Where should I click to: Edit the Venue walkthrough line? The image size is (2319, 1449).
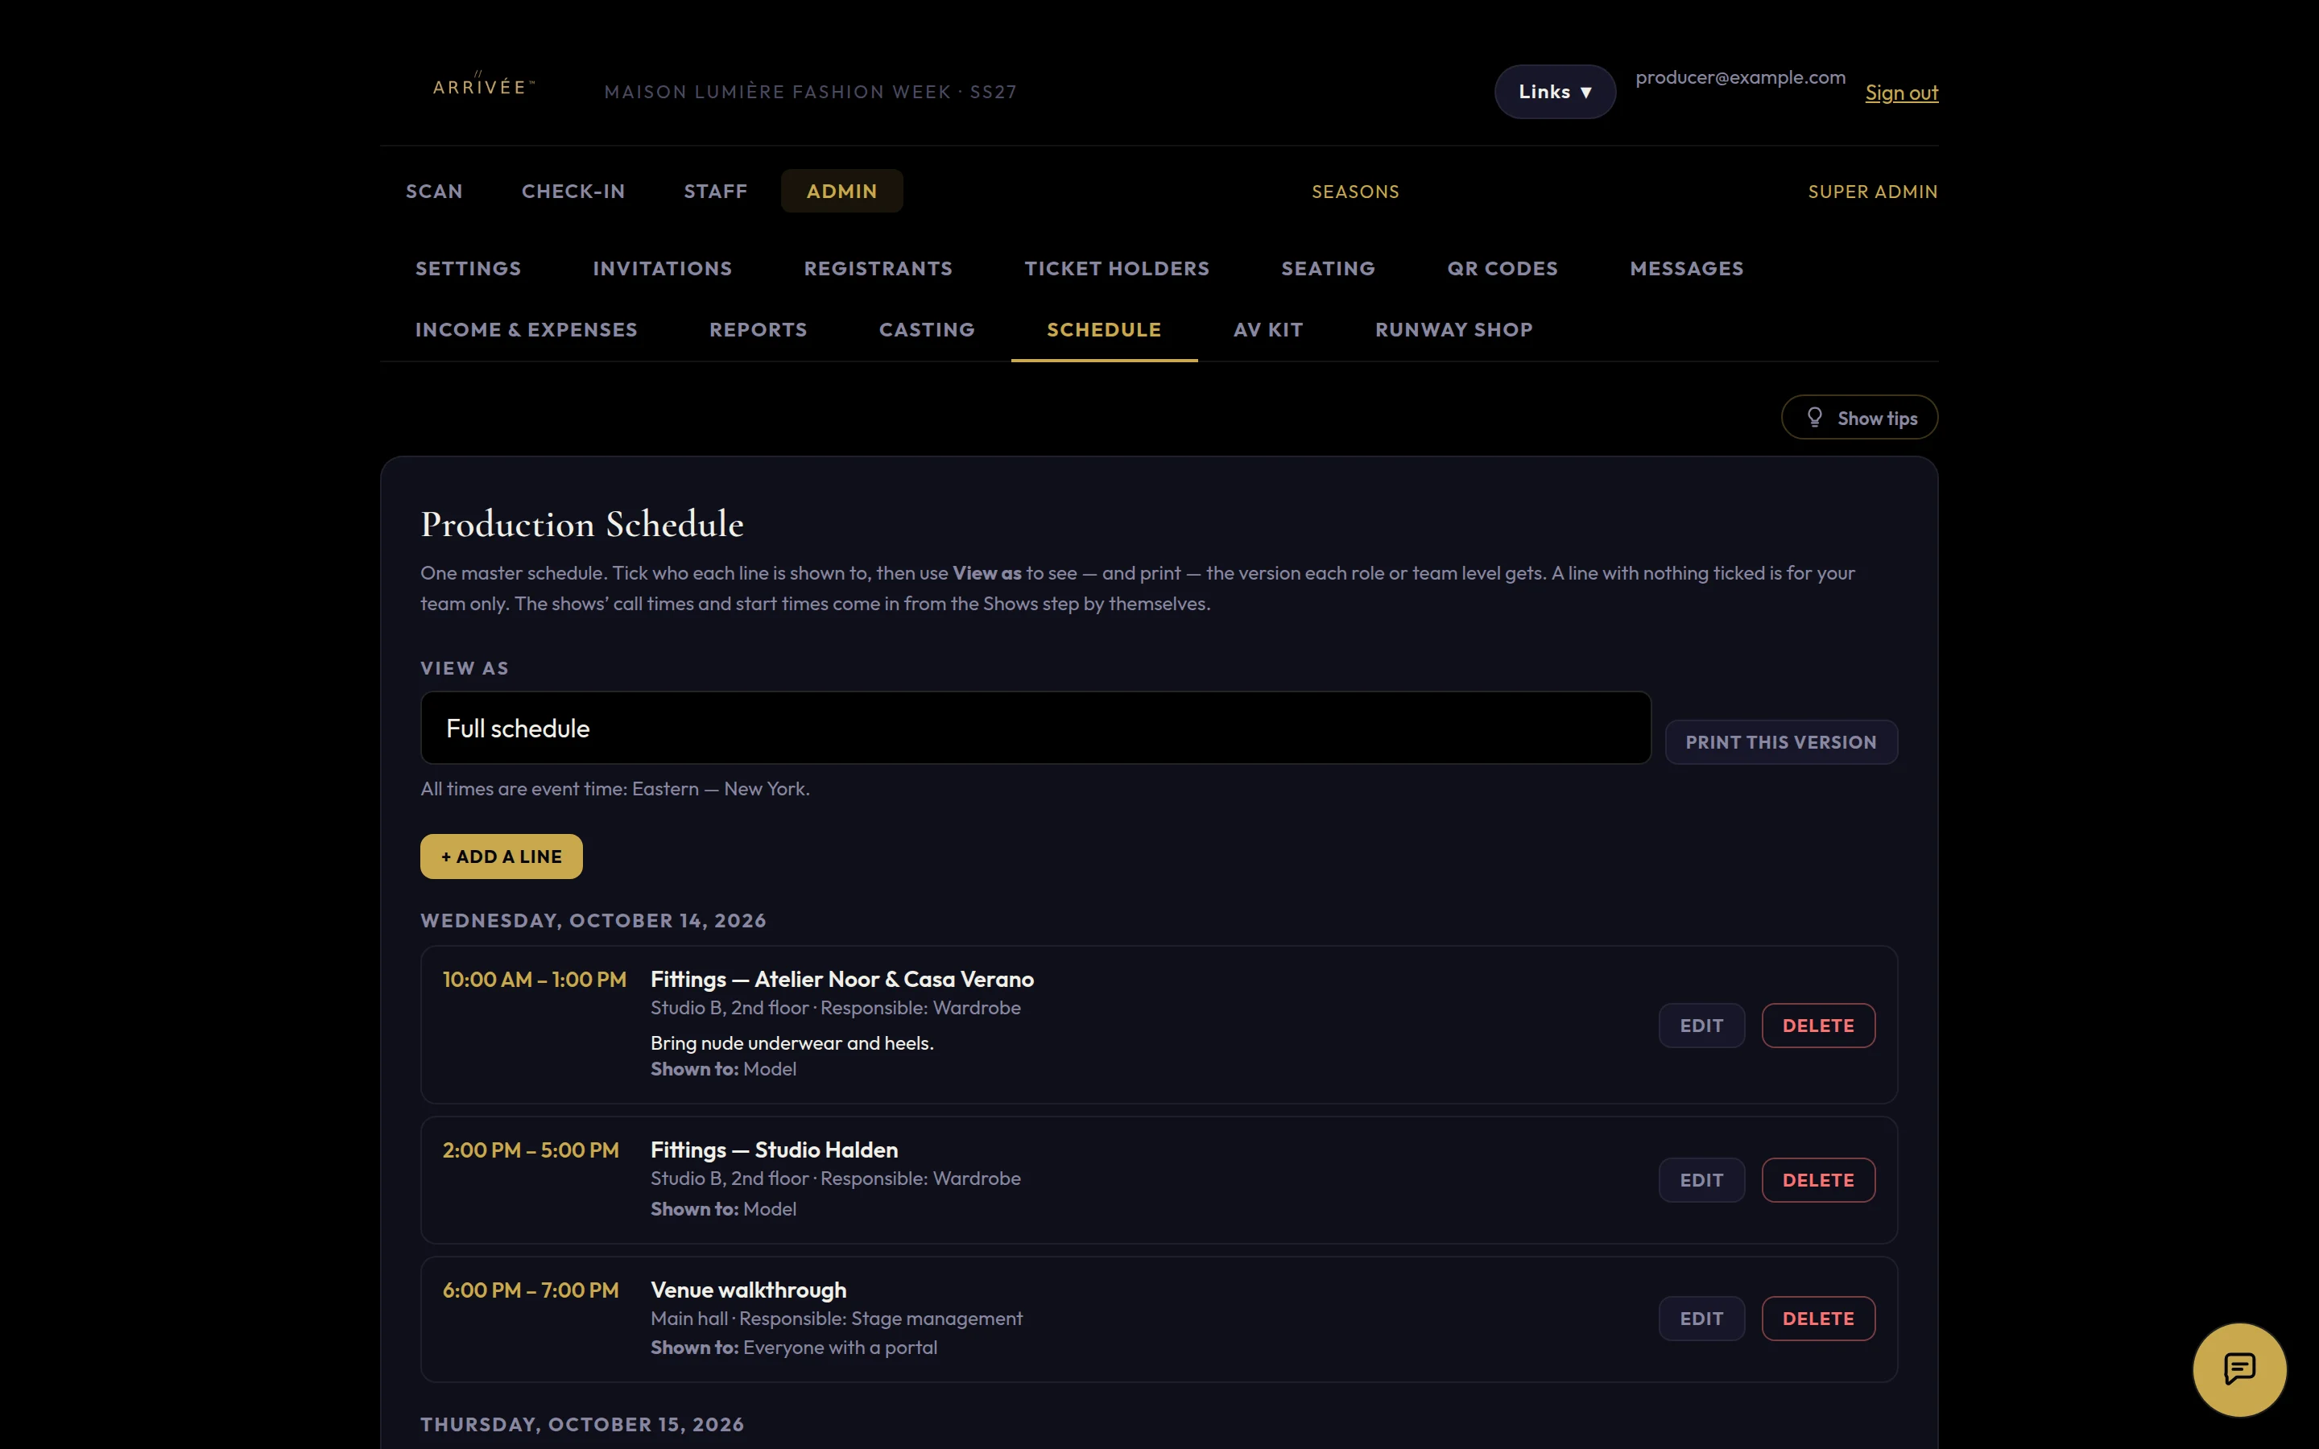click(x=1701, y=1319)
